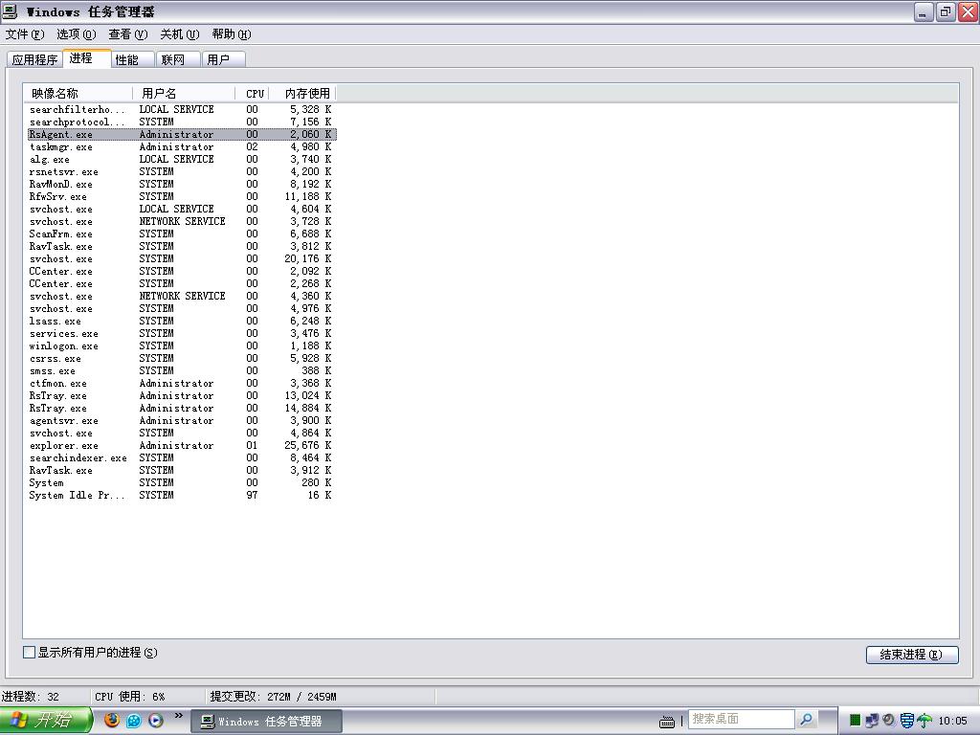Select the agentsvr.exe process row
Screen dimensions: 980x735
(x=181, y=421)
